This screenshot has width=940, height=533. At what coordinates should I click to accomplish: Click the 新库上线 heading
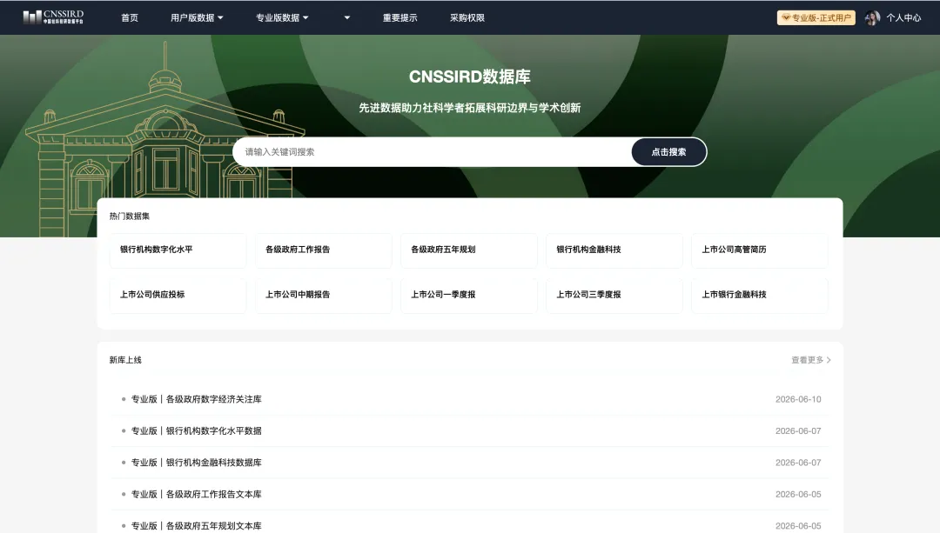[125, 360]
